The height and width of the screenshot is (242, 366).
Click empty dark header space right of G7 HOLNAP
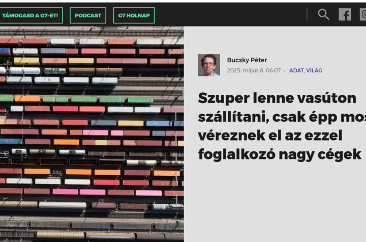pos(230,14)
